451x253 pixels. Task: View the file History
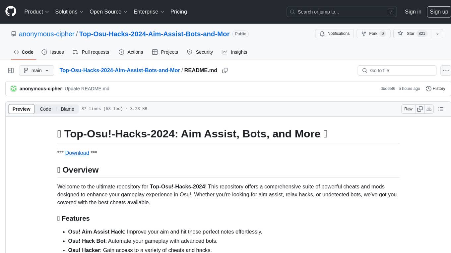pos(435,89)
